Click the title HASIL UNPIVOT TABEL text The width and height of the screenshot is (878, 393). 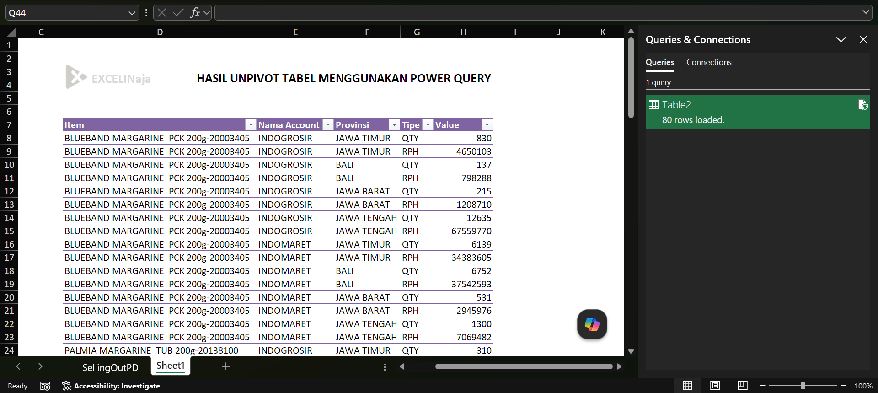(343, 79)
